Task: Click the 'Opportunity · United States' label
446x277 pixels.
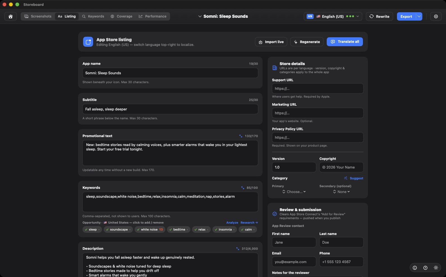Action: click(123, 222)
